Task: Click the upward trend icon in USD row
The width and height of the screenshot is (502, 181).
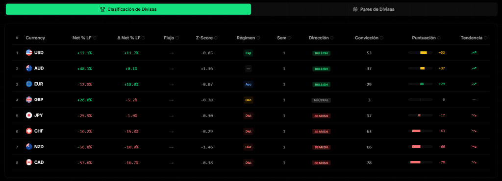Action: pyautogui.click(x=474, y=53)
